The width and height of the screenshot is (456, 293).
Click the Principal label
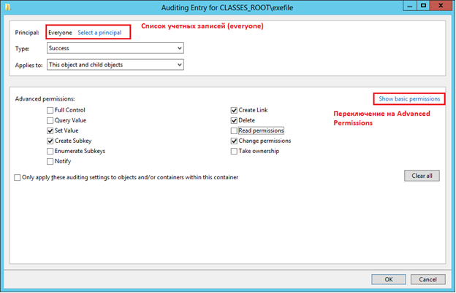pyautogui.click(x=27, y=33)
